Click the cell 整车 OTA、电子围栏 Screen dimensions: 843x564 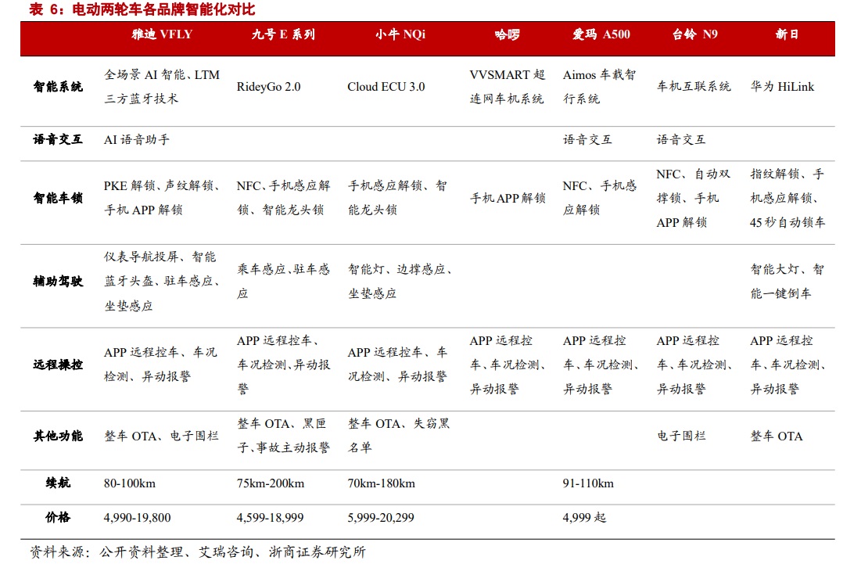click(161, 436)
